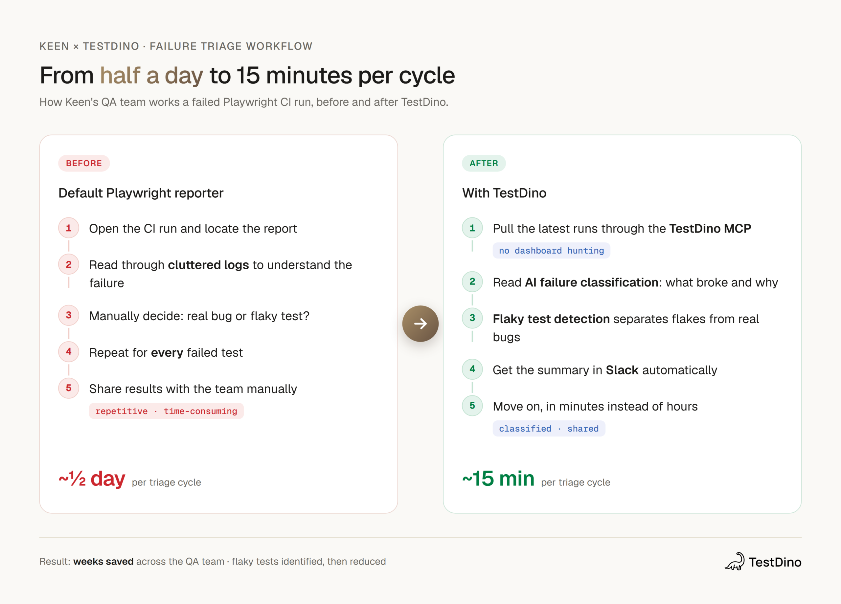
Task: Click "Pull the latest runs through the TestDino MCP"
Action: [622, 228]
